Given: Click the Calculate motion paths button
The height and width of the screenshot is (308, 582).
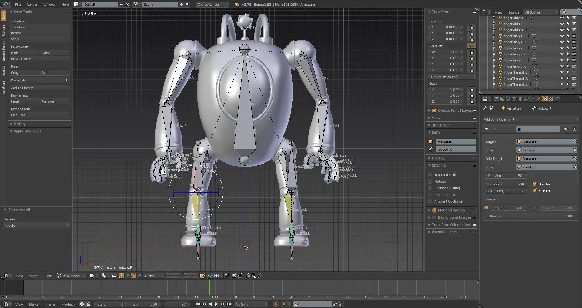Looking at the screenshot, I should [39, 115].
